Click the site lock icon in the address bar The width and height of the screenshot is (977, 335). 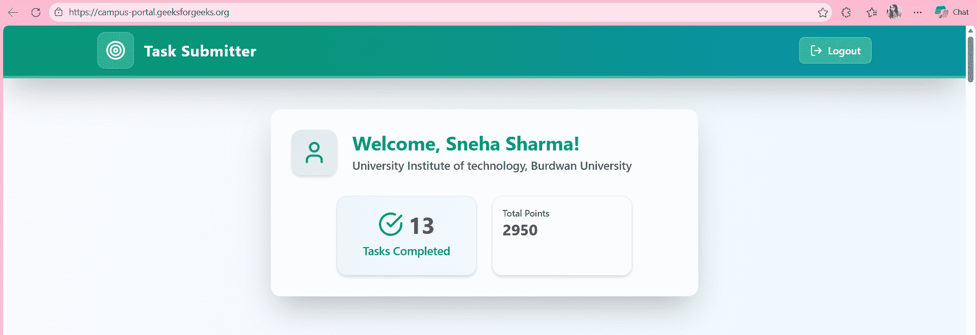click(59, 12)
